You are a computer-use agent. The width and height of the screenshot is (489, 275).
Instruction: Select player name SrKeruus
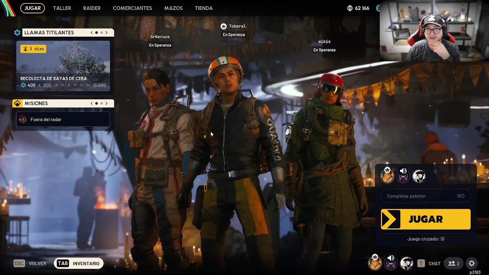point(160,37)
